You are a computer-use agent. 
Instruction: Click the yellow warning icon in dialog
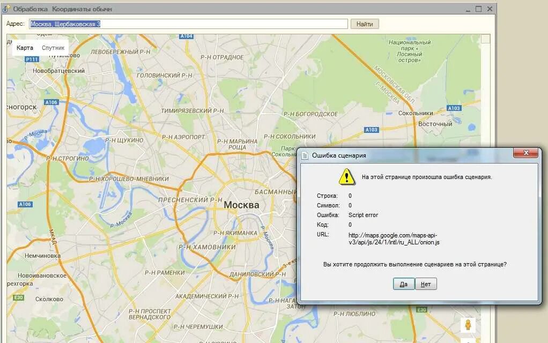347,177
